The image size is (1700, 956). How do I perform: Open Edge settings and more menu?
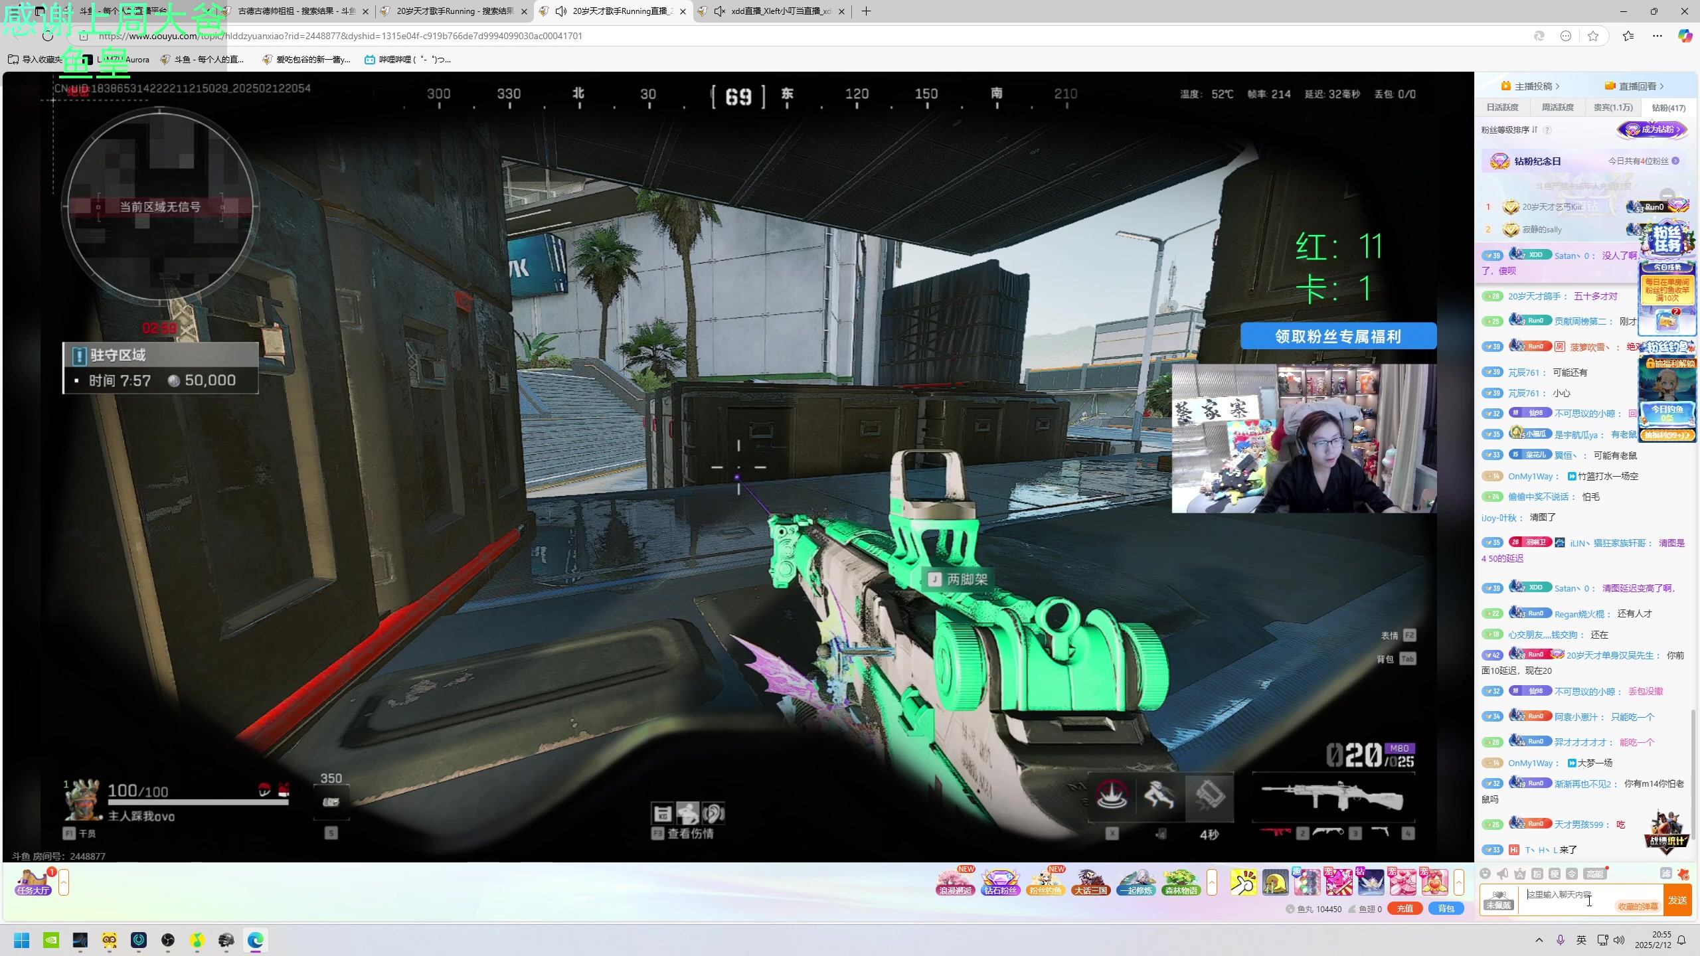coord(1657,36)
